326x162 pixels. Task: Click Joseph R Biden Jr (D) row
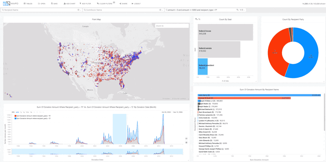click(x=211, y=101)
